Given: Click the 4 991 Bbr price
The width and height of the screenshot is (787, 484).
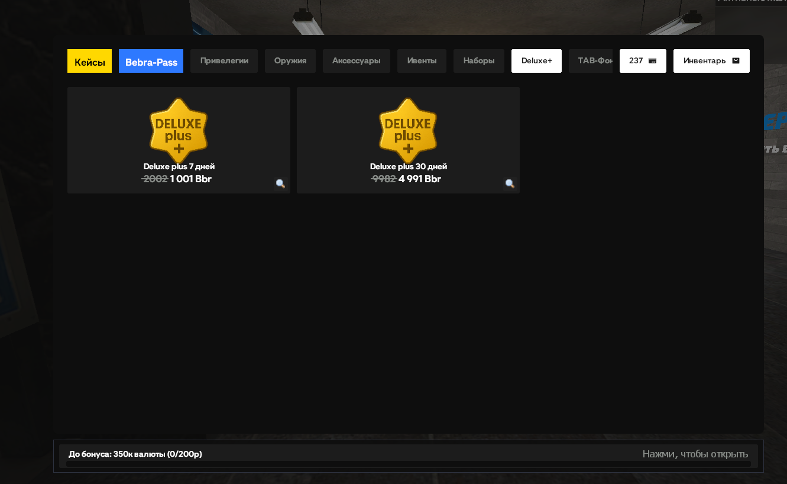Looking at the screenshot, I should point(420,179).
